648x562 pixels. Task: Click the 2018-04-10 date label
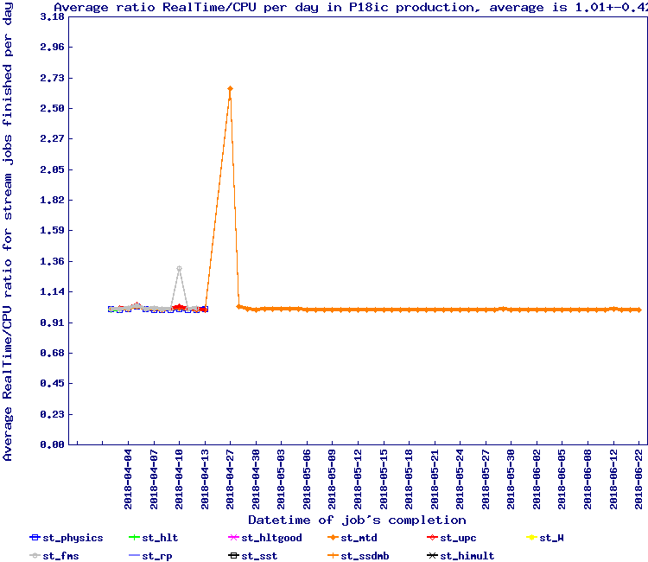(179, 479)
